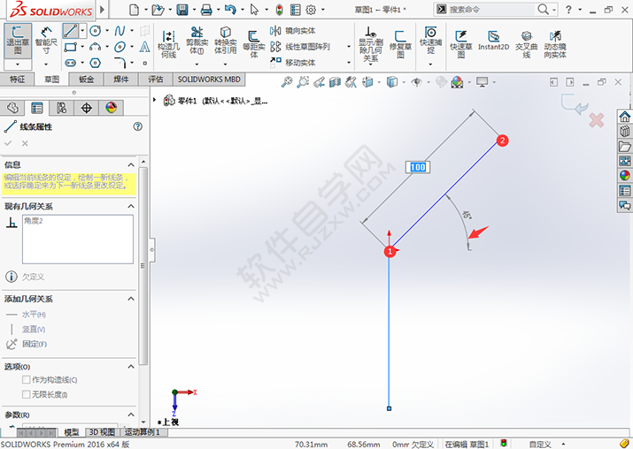Open the FeatureManager design tree tab
The image size is (633, 449).
(13, 108)
